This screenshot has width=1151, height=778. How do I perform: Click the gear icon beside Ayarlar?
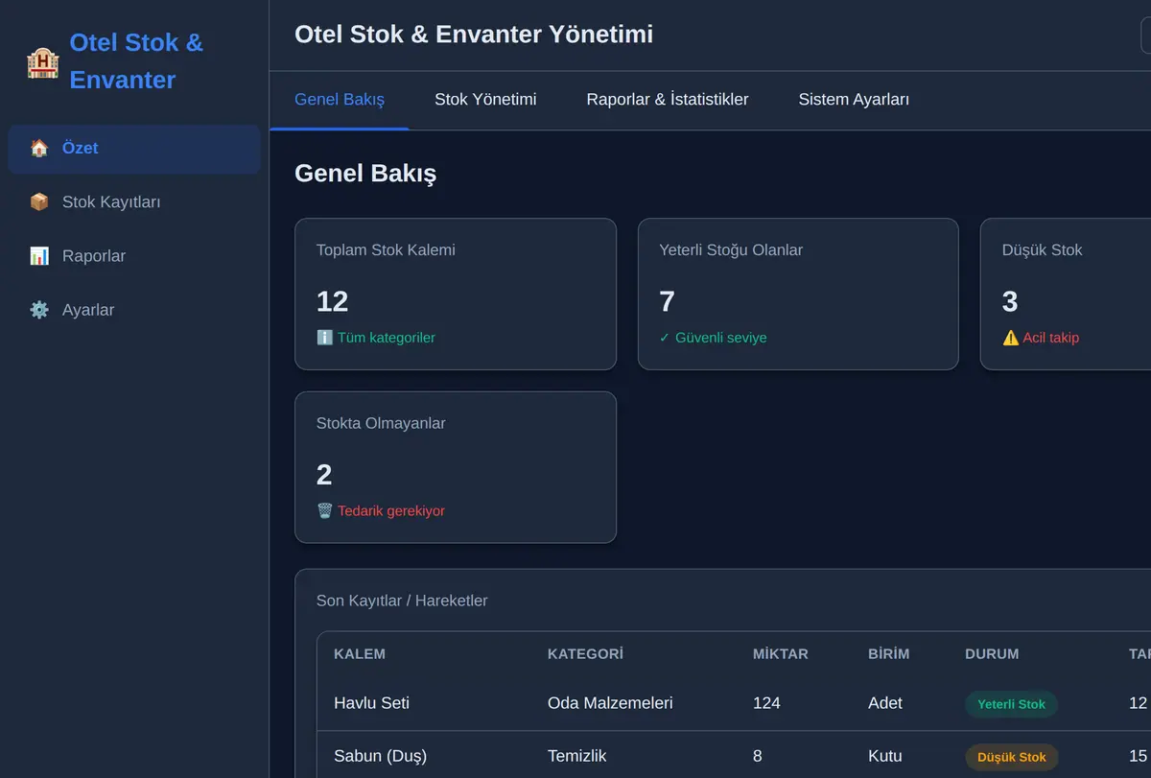(39, 310)
